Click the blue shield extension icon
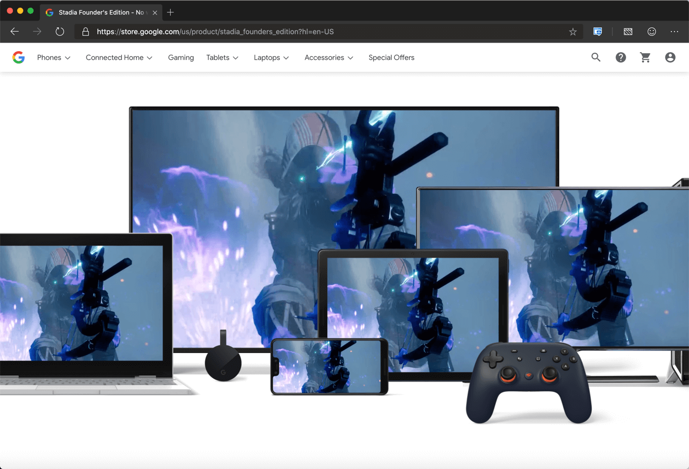This screenshot has height=469, width=689. (597, 31)
